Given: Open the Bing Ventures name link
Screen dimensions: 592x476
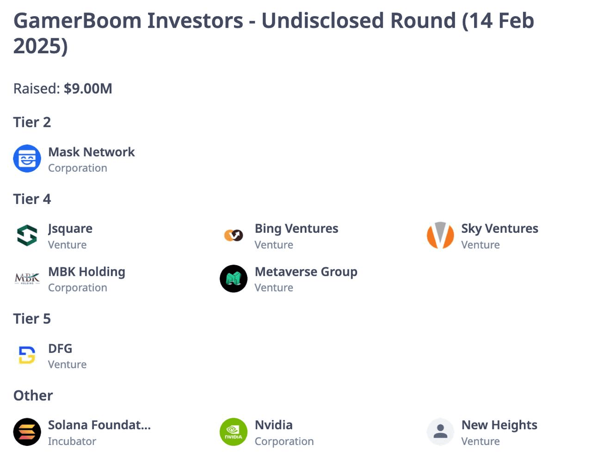Looking at the screenshot, I should click(x=296, y=229).
